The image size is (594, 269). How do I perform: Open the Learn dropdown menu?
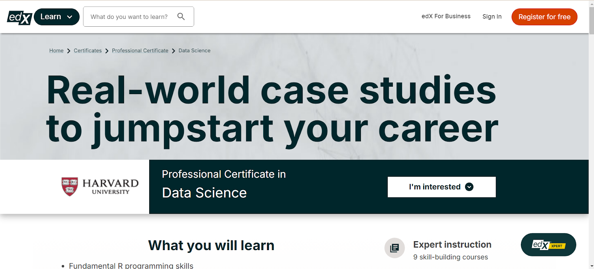click(x=56, y=17)
